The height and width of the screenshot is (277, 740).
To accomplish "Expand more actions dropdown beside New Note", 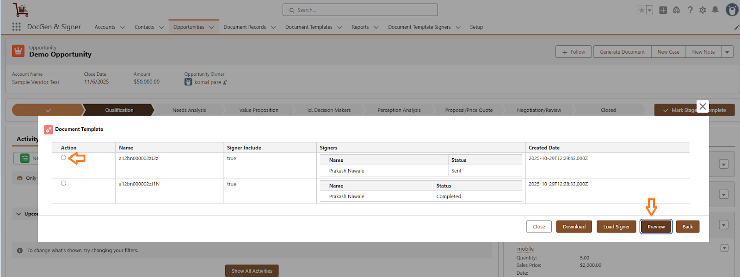I will coord(727,52).
